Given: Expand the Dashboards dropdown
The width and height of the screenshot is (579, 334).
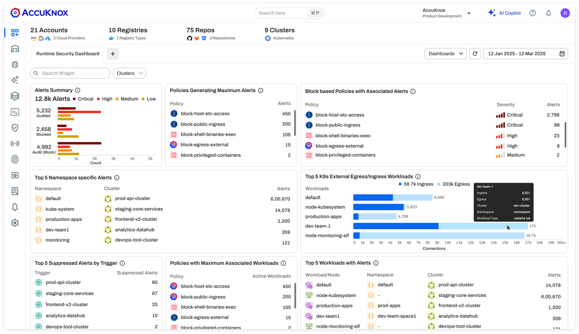Looking at the screenshot, I should [445, 53].
